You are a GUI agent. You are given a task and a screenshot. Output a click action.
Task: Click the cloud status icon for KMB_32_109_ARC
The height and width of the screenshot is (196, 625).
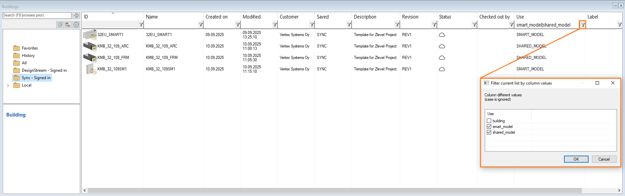[x=442, y=46]
